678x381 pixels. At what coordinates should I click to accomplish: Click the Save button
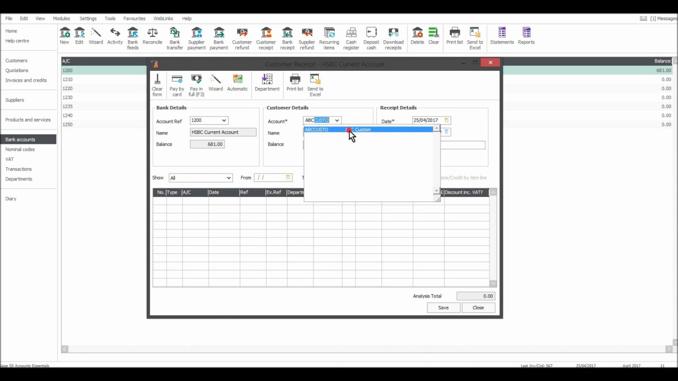coord(443,307)
